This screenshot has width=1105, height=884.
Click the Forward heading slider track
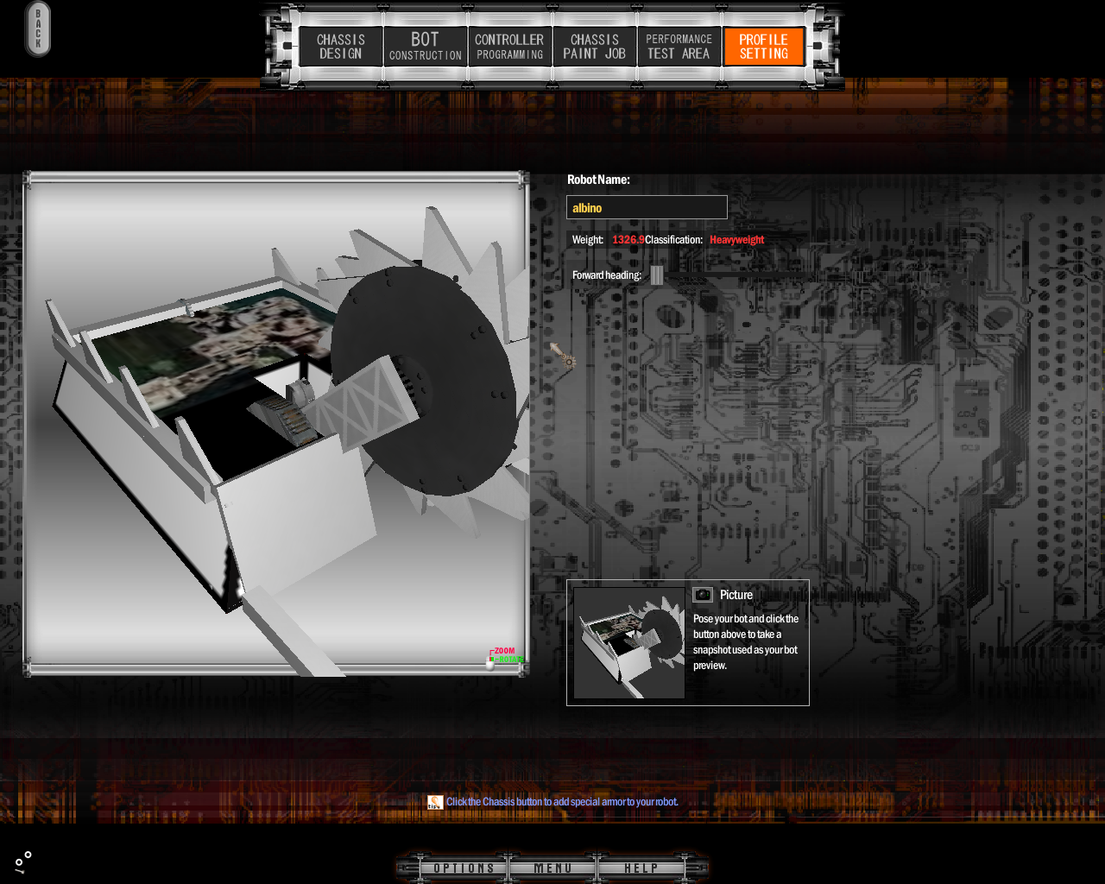(x=734, y=275)
